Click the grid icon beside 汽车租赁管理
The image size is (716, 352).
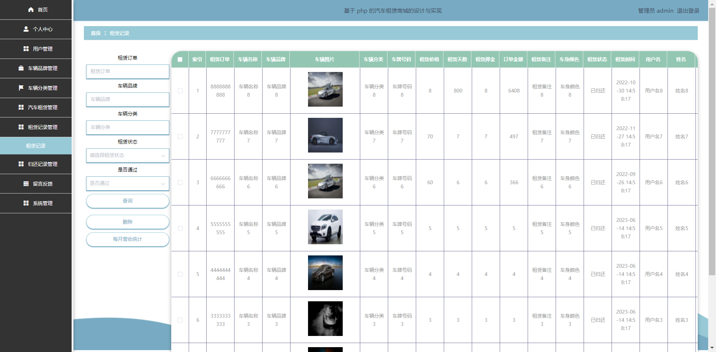point(21,107)
